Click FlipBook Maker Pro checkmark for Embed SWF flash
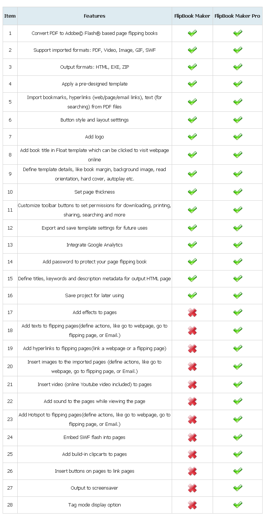 click(237, 437)
